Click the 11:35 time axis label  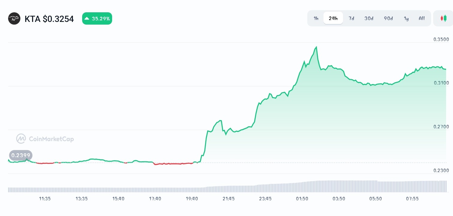[45, 199]
